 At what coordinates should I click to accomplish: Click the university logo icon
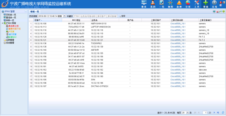pyautogui.click(x=5, y=4)
